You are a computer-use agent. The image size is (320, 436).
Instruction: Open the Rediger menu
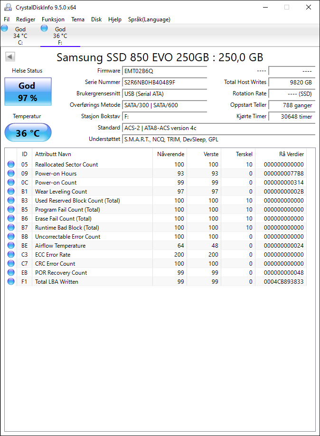coord(26,19)
